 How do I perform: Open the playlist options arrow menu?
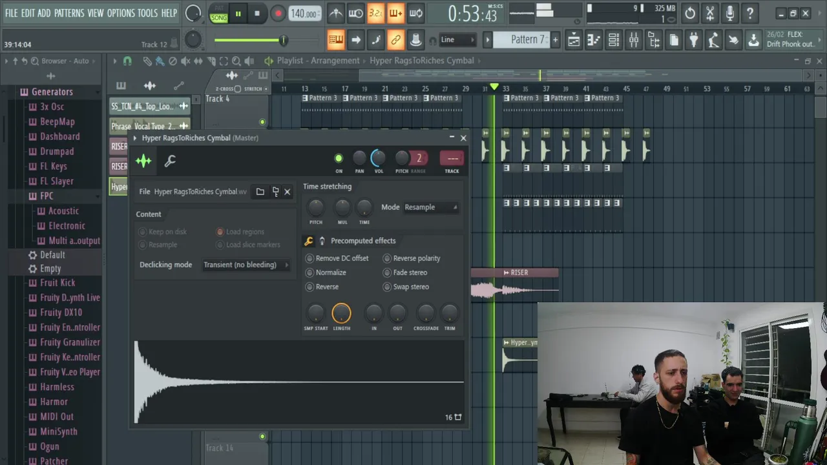pyautogui.click(x=114, y=61)
